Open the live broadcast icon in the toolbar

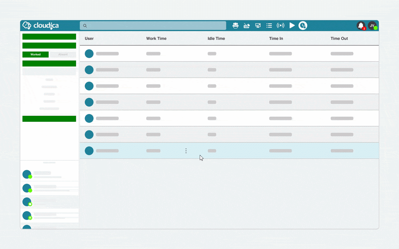[x=281, y=26]
